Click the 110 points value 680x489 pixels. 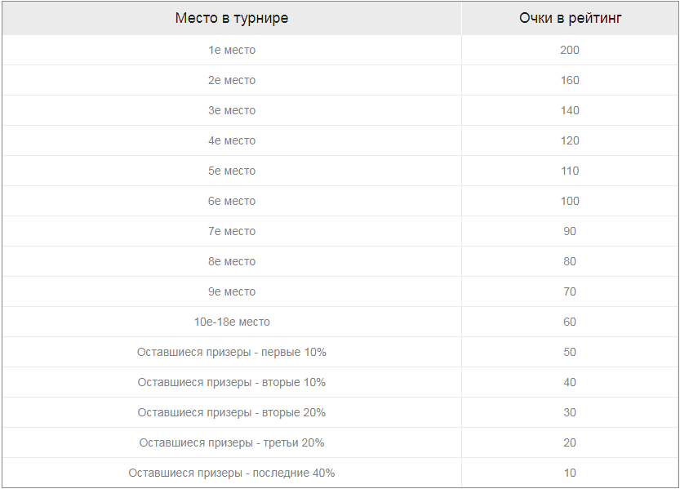[x=570, y=171]
